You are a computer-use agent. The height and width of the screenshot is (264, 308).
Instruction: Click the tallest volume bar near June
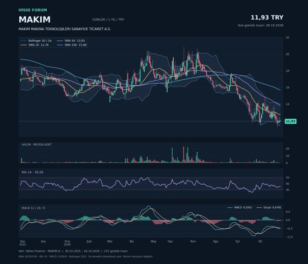click(184, 155)
